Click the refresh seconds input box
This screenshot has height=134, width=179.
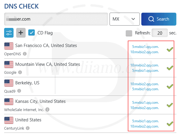tap(160, 33)
